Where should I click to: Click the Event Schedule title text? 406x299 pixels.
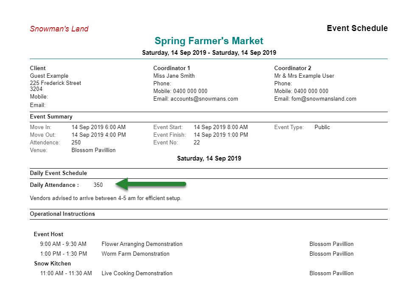point(357,28)
